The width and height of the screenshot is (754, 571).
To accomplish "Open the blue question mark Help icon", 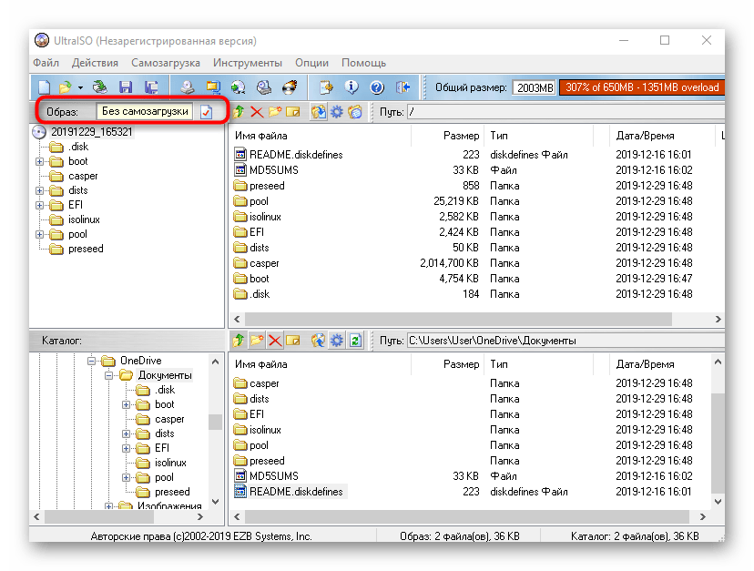I will (377, 87).
